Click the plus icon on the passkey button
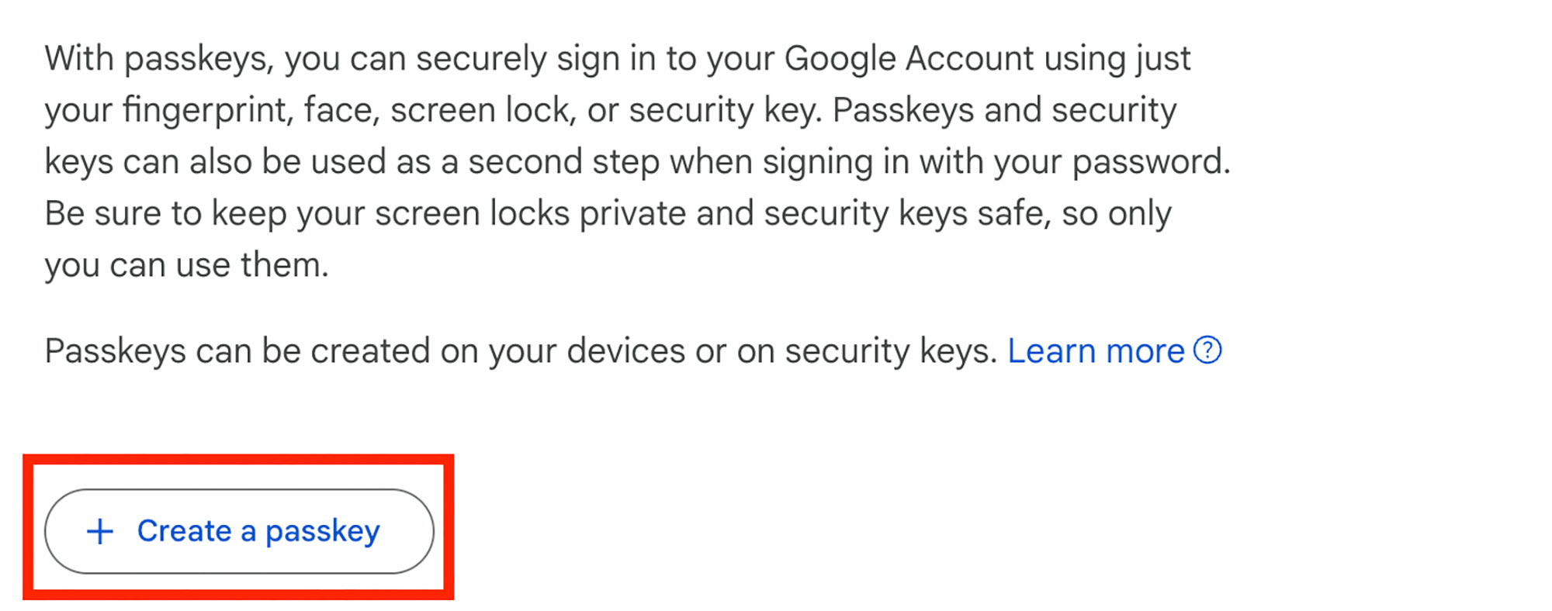Viewport: 1552px width, 611px height. pyautogui.click(x=100, y=532)
